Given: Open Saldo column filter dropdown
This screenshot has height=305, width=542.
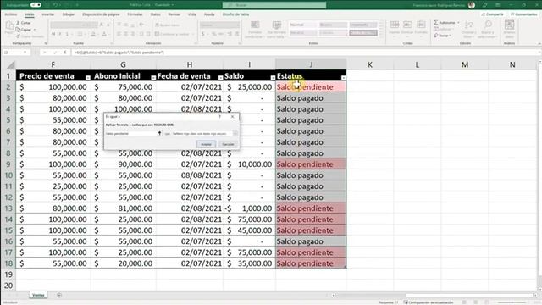Looking at the screenshot, I should [273, 78].
